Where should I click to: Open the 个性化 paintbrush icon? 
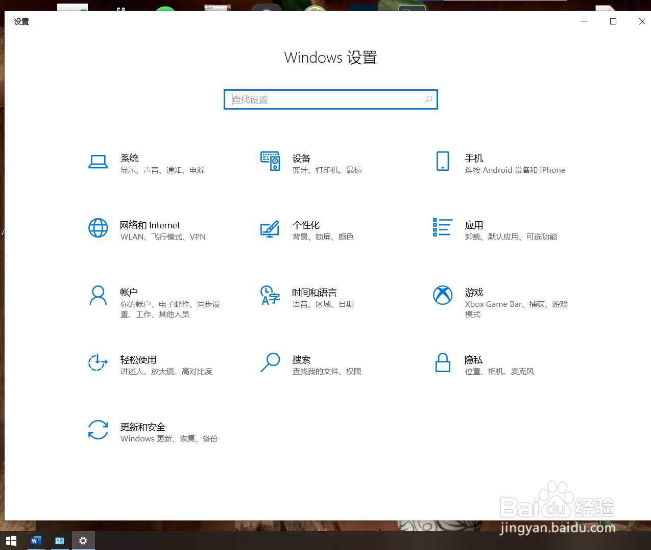pyautogui.click(x=270, y=229)
